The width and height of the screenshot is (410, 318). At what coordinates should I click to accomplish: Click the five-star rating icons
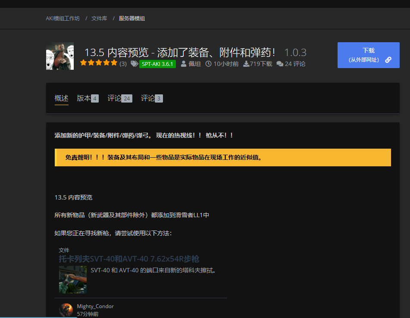(x=98, y=63)
